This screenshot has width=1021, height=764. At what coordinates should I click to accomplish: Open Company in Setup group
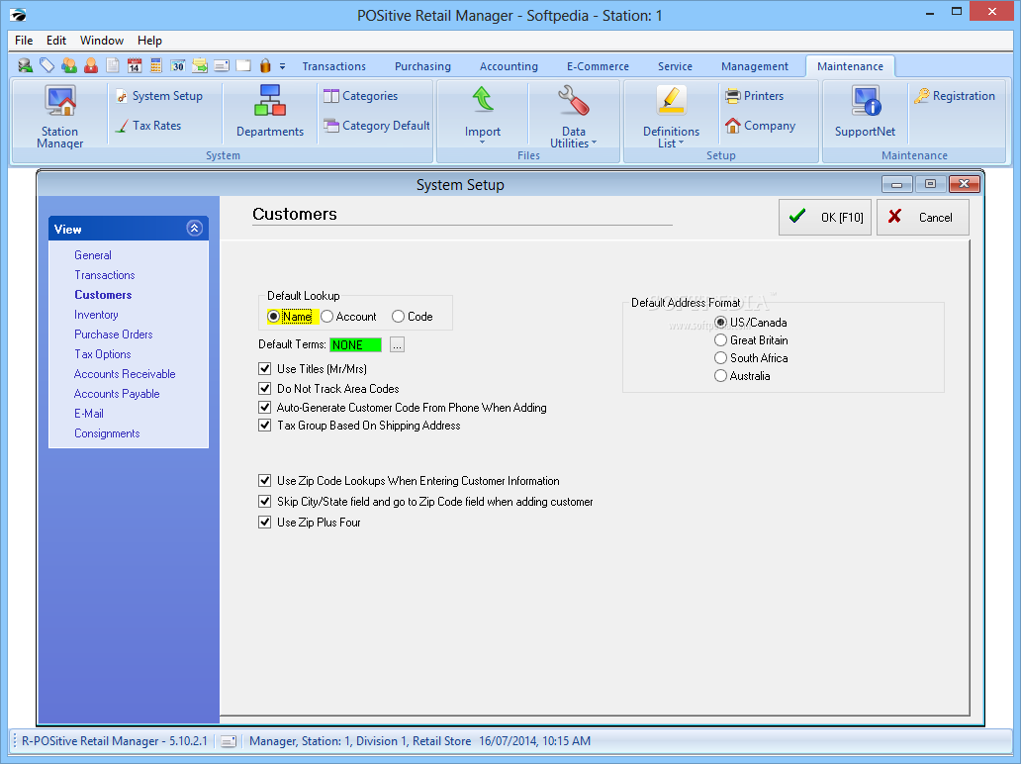[x=761, y=126]
